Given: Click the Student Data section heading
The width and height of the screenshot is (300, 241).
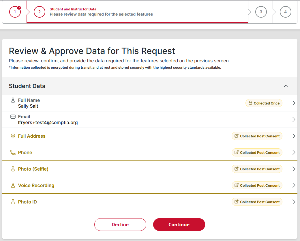Looking at the screenshot, I should click(x=27, y=86).
